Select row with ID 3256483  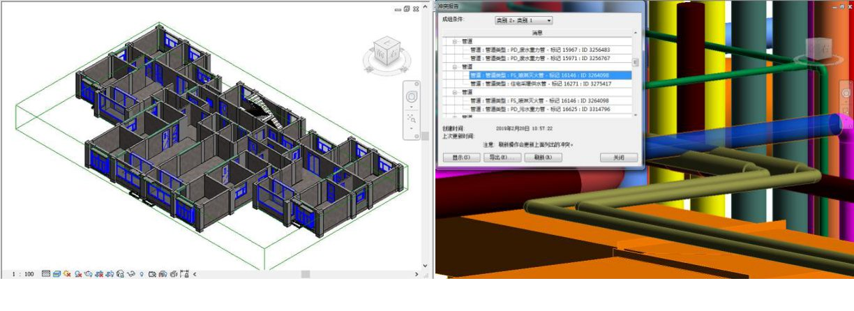[540, 50]
